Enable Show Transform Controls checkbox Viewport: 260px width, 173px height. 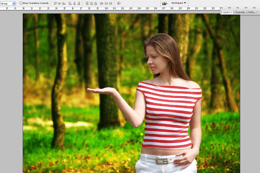(21, 3)
